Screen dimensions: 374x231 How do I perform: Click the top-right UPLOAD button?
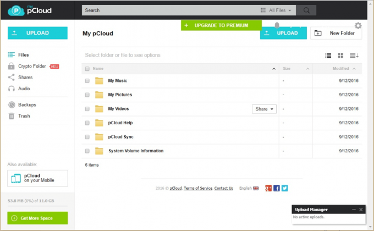pyautogui.click(x=283, y=33)
